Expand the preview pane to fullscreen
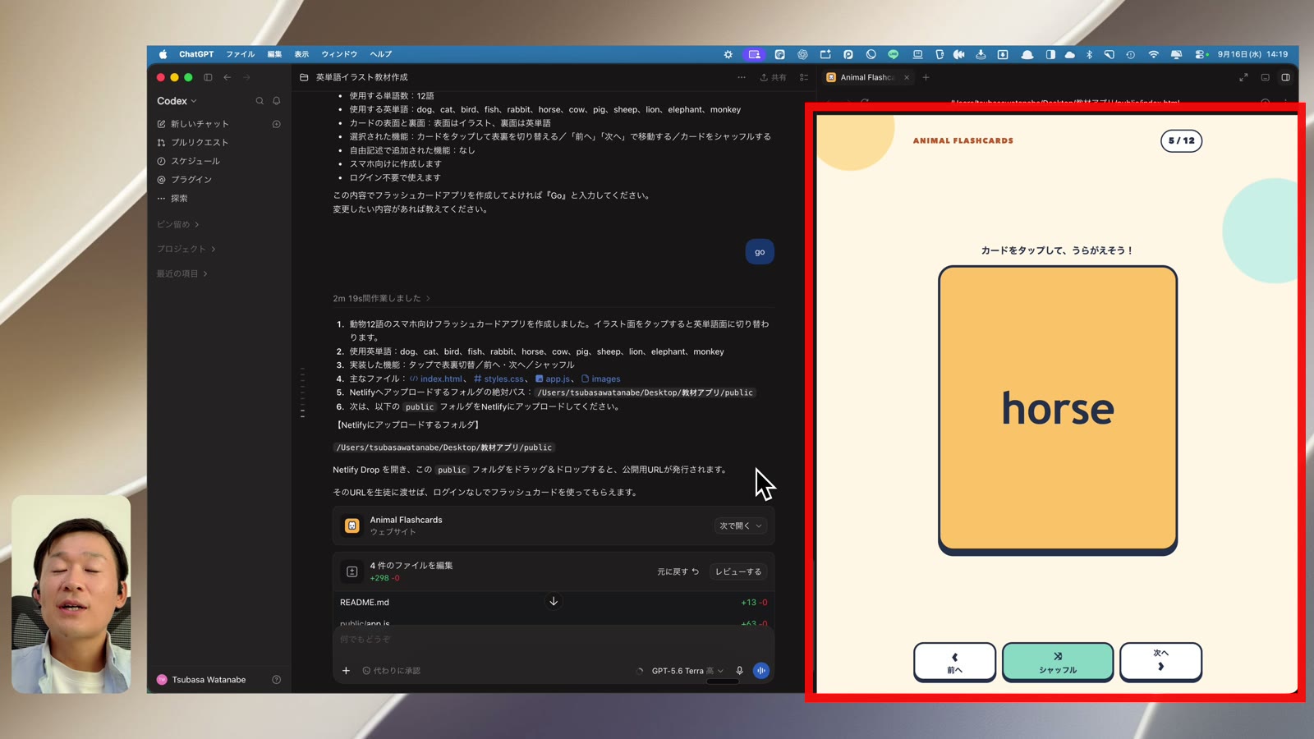The width and height of the screenshot is (1314, 739). click(x=1243, y=77)
